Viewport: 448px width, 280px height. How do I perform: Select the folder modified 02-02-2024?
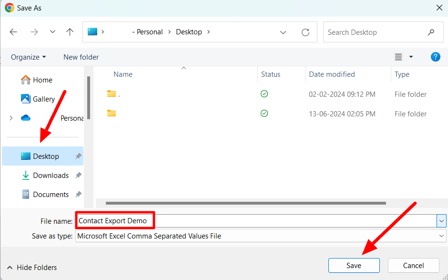(112, 94)
